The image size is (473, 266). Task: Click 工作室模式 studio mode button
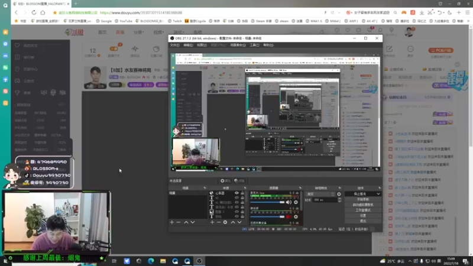[x=363, y=210]
